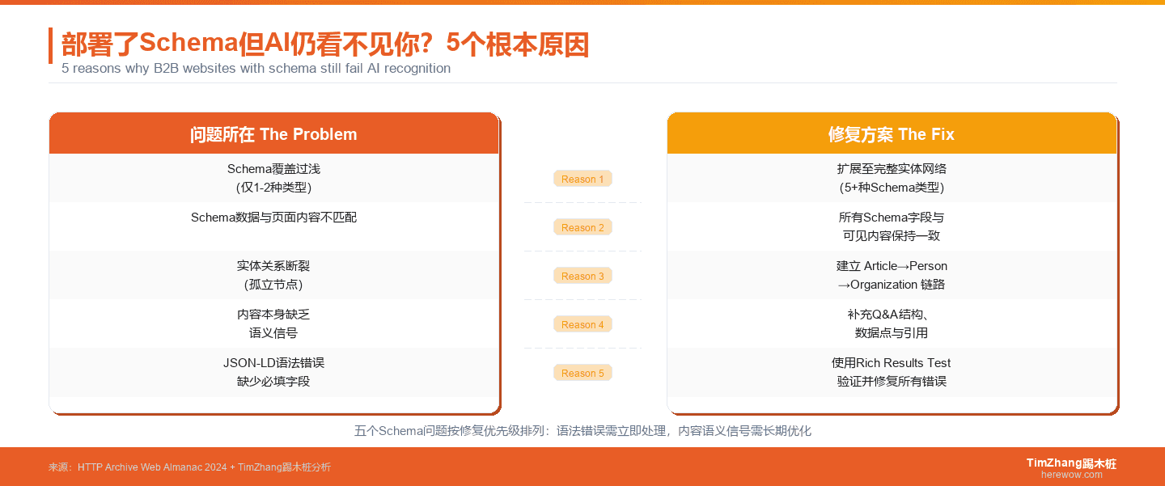
Task: Click the Schema覆盖过浅 problem row
Action: pyautogui.click(x=274, y=178)
